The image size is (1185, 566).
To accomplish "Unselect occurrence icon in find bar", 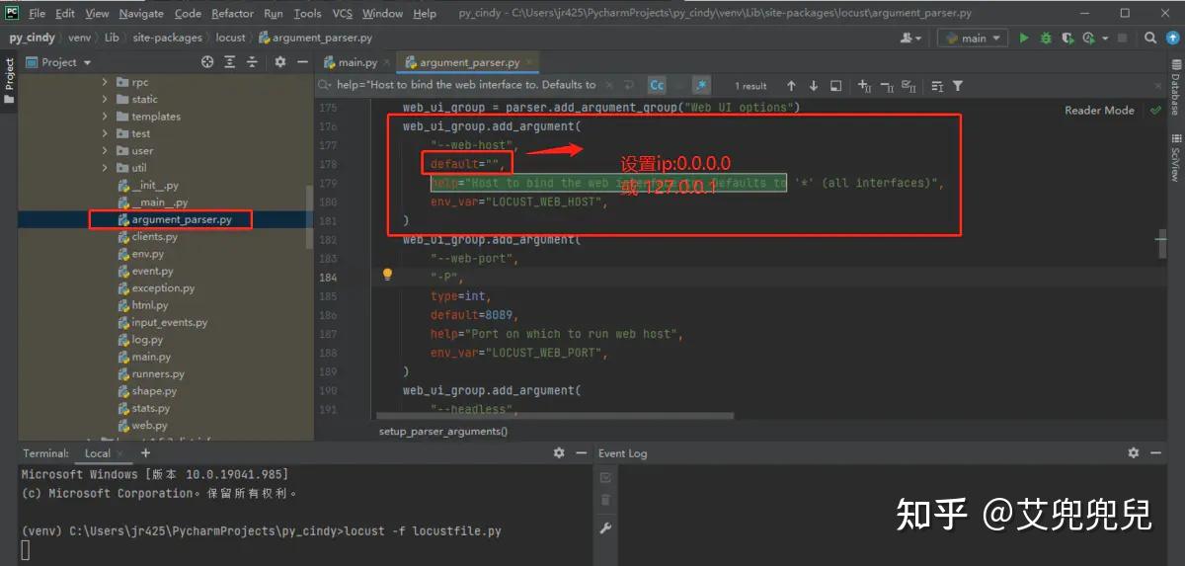I will [x=887, y=86].
